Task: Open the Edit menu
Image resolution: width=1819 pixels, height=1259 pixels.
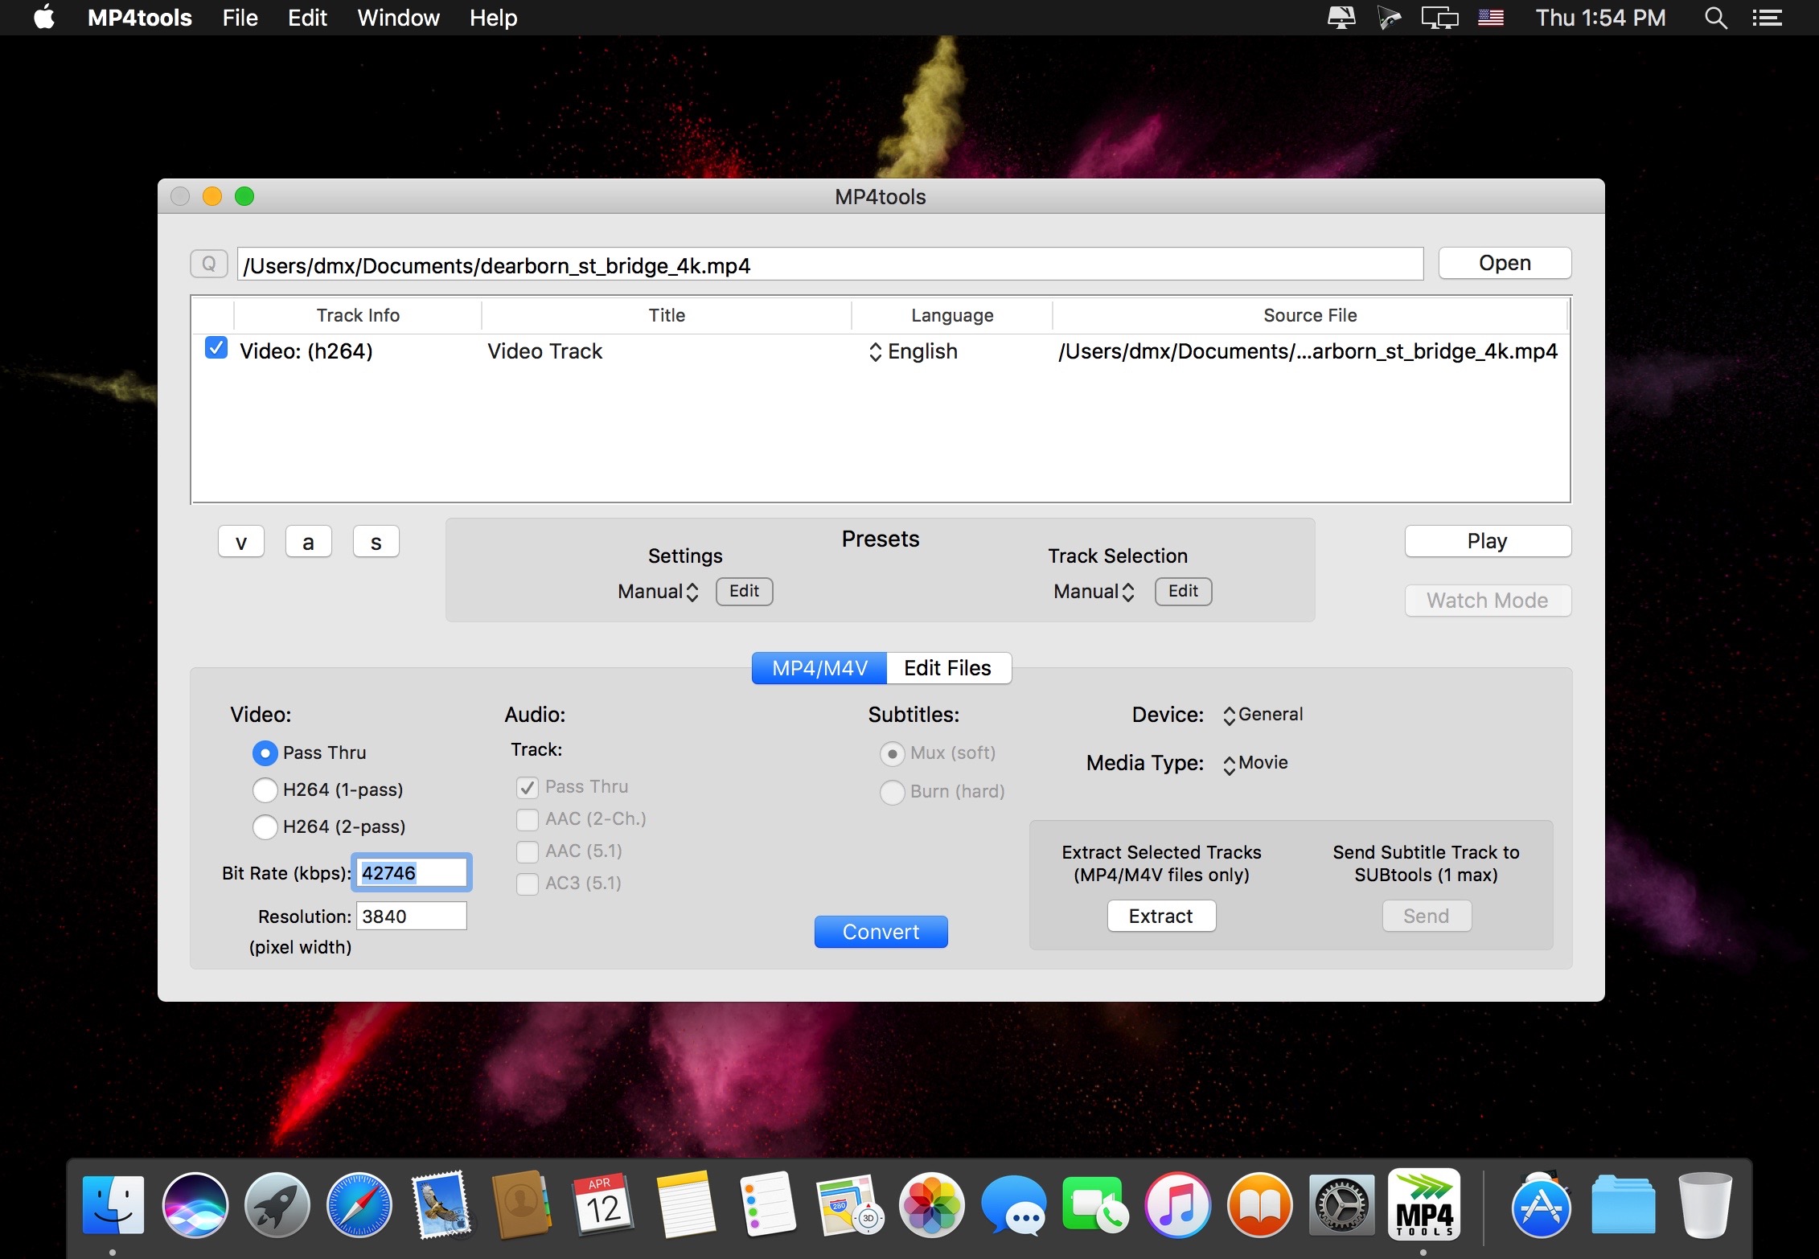Action: click(307, 18)
